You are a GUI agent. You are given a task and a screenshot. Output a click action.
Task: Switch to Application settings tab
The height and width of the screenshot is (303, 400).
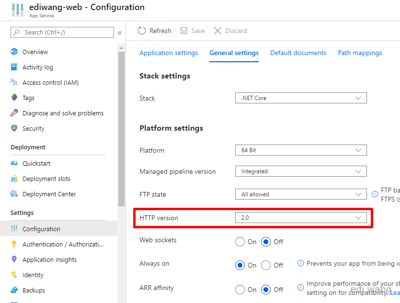pyautogui.click(x=169, y=53)
